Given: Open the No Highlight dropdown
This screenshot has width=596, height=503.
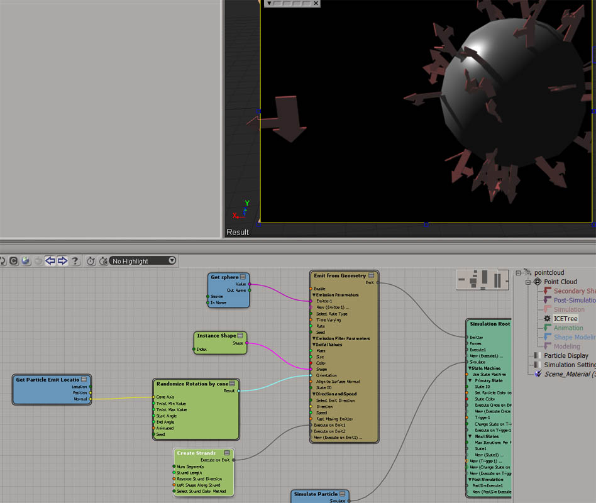Looking at the screenshot, I should coord(143,261).
